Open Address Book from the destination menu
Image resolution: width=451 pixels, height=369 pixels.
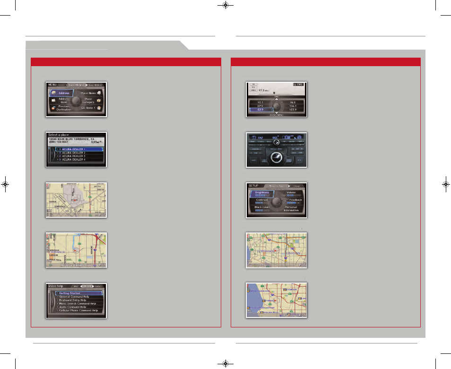tap(64, 100)
